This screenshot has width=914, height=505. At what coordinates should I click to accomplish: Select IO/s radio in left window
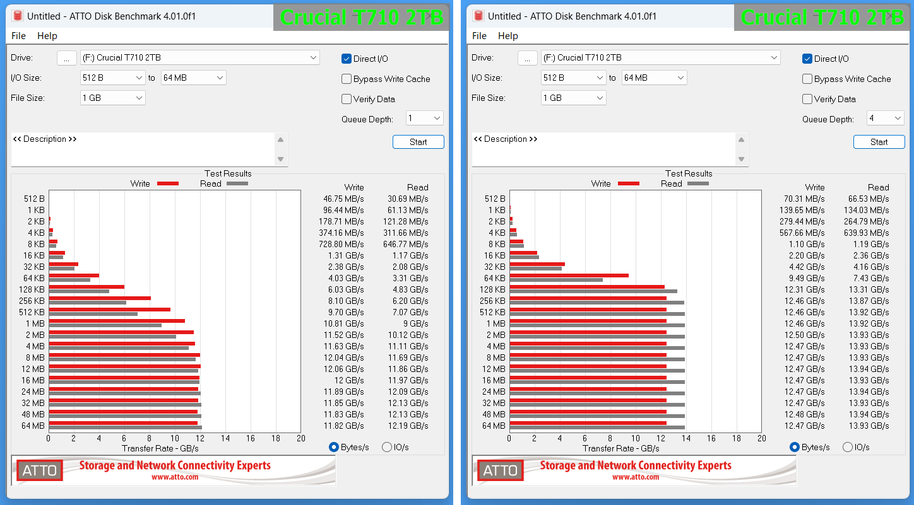[x=387, y=447]
